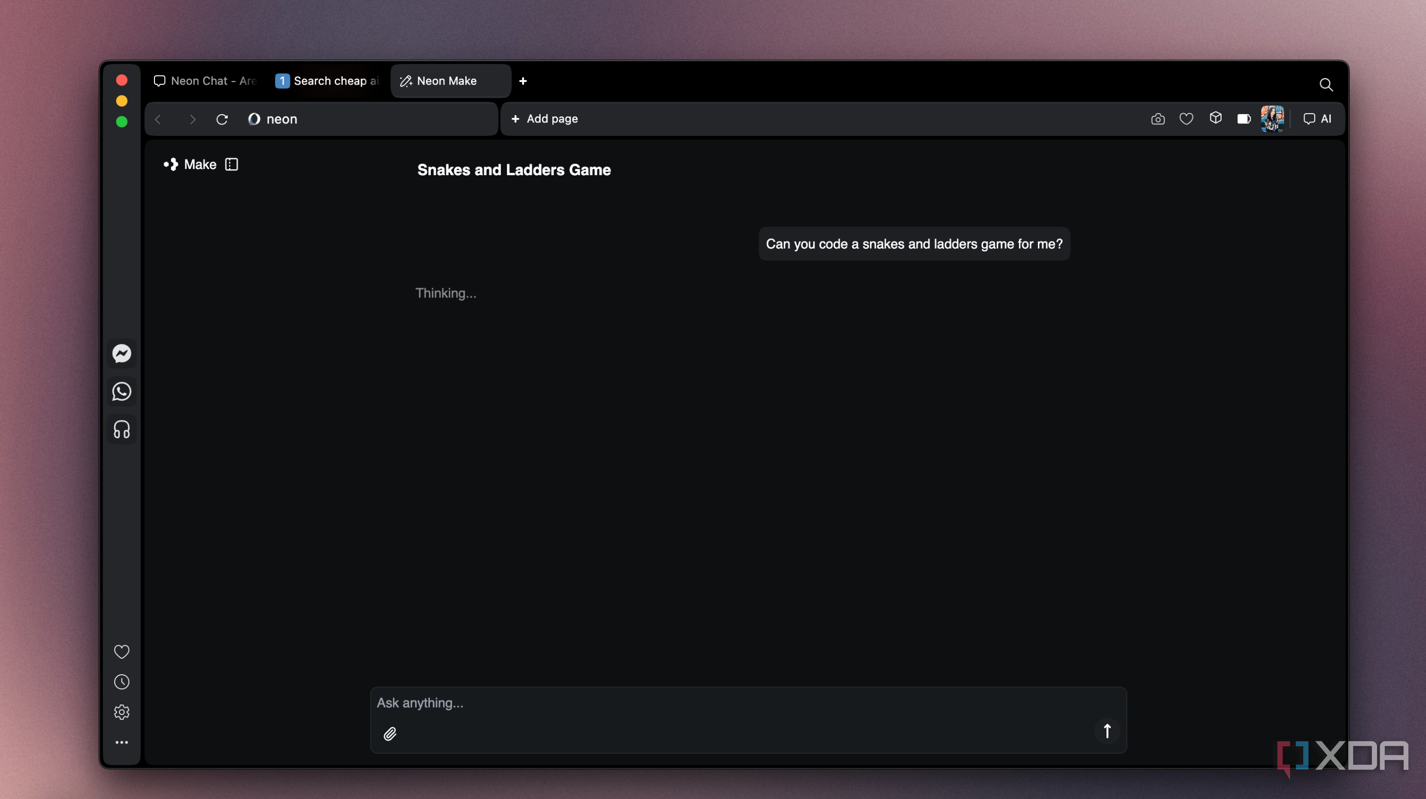1426x799 pixels.
Task: Open Messenger from the sidebar
Action: click(122, 353)
